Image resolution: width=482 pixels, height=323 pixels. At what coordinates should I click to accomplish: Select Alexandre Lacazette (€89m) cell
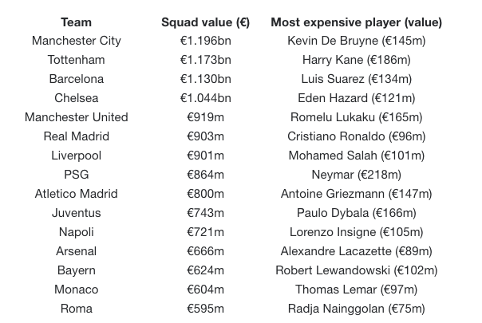click(x=356, y=251)
